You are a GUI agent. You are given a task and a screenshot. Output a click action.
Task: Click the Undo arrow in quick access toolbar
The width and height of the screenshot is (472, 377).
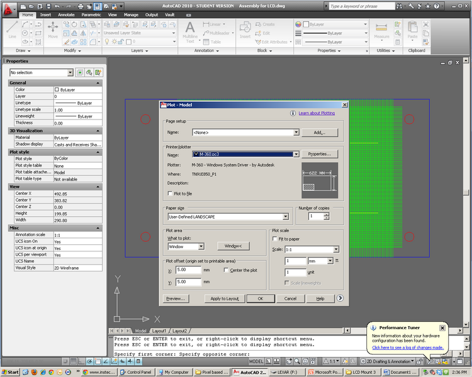pos(57,6)
